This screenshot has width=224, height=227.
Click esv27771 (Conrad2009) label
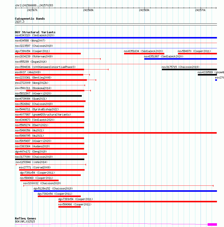[x=35, y=167]
